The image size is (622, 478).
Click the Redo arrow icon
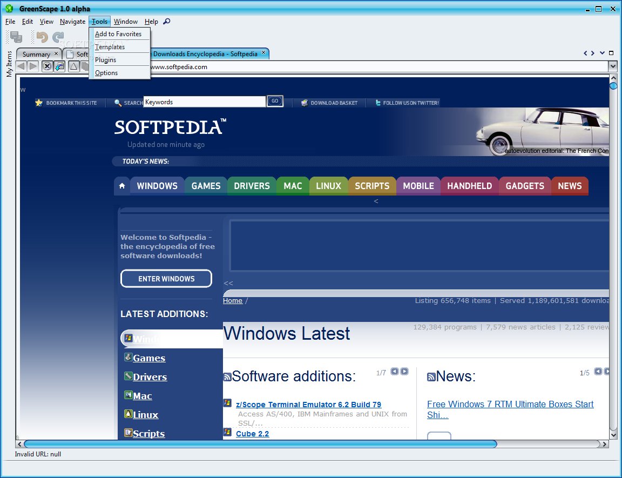(x=58, y=37)
